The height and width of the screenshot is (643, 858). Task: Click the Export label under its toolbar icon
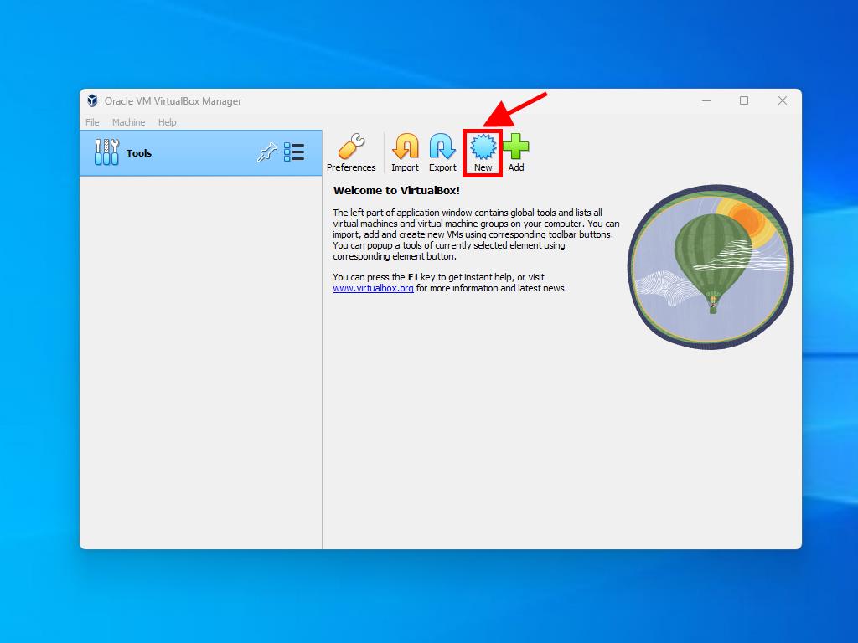pyautogui.click(x=442, y=167)
